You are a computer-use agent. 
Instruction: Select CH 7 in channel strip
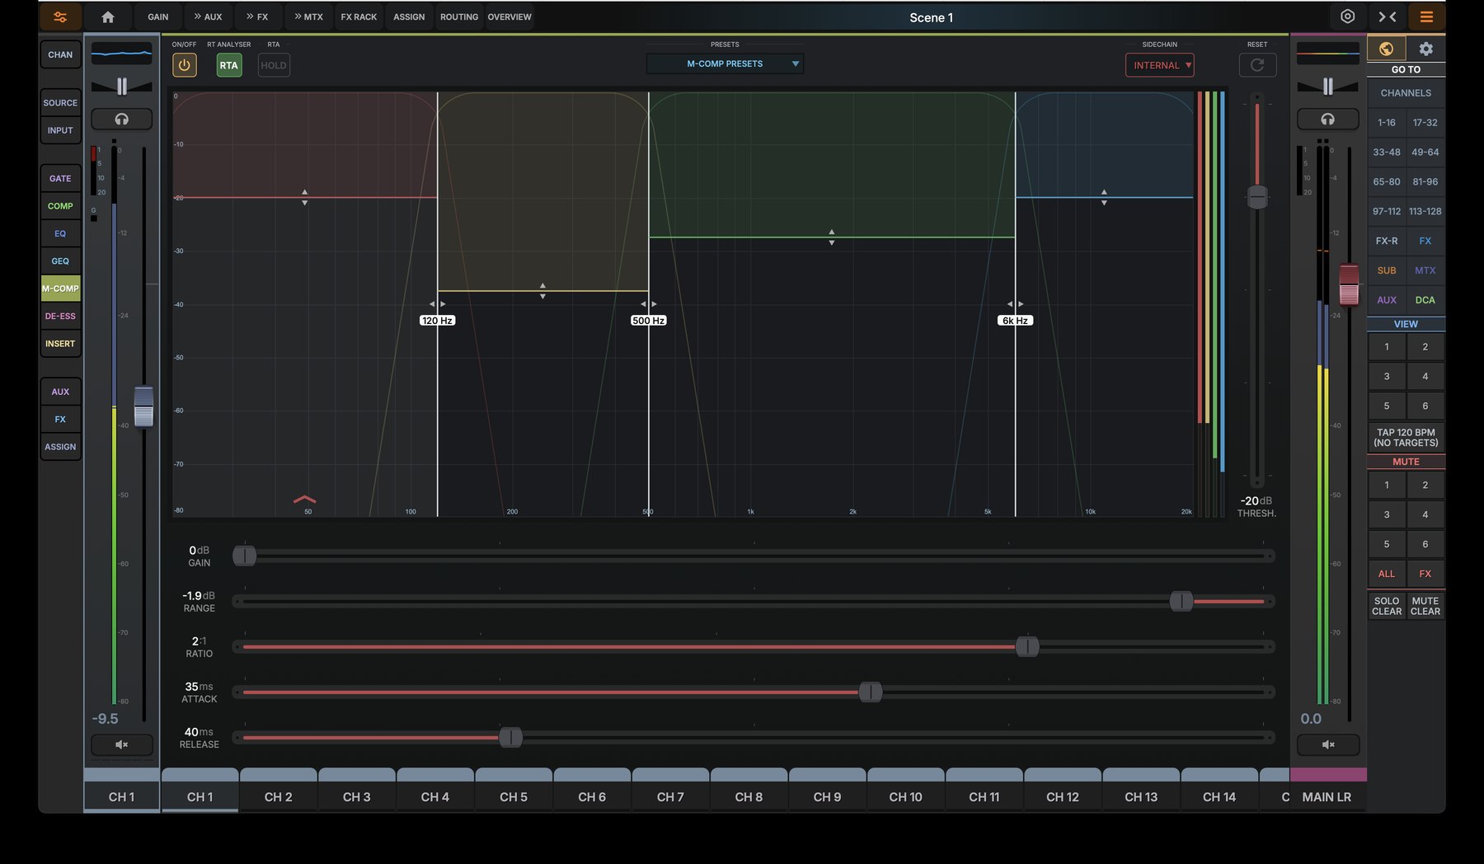[670, 796]
